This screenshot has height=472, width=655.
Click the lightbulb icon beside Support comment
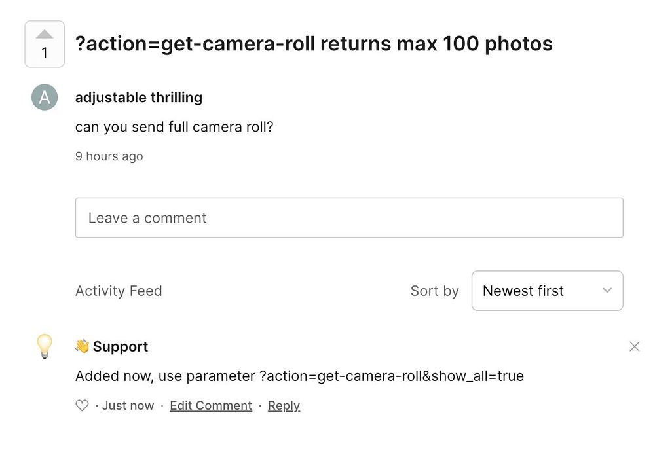[44, 346]
